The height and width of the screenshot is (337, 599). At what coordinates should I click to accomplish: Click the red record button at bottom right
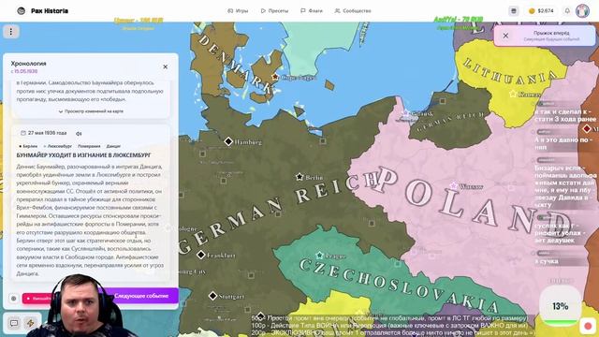click(589, 326)
